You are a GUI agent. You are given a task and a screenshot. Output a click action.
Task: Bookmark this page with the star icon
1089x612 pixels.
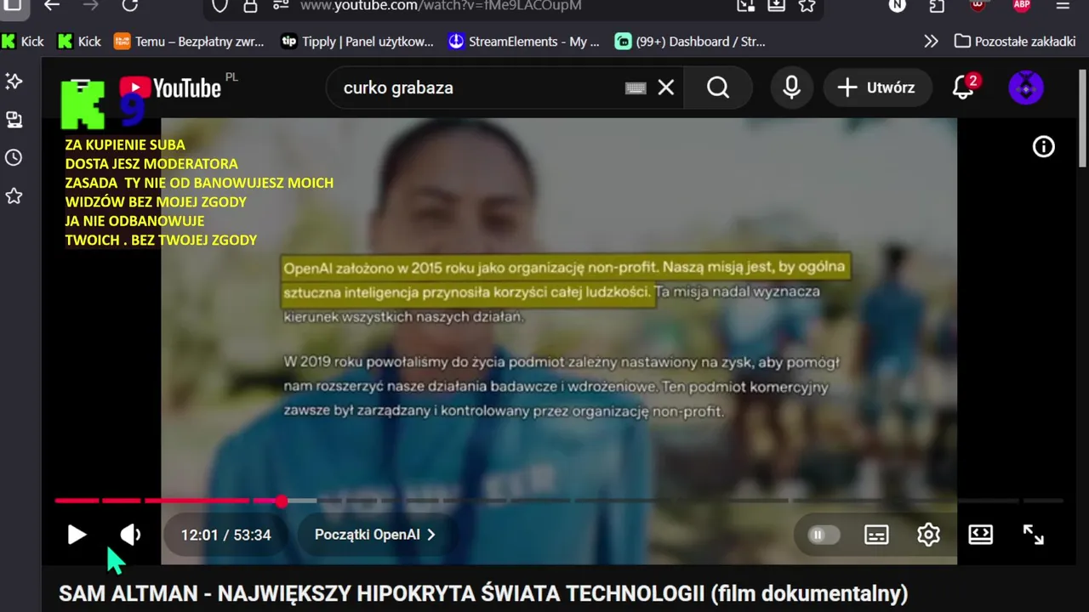tap(807, 5)
